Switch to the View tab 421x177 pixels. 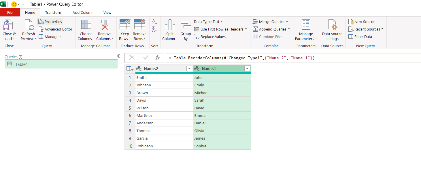point(107,12)
